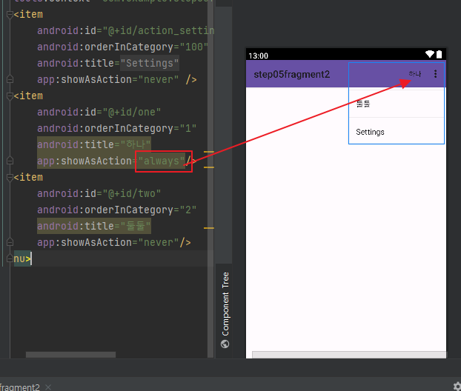
Task: Switch to the fragment2 file tab
Action: pyautogui.click(x=19, y=387)
